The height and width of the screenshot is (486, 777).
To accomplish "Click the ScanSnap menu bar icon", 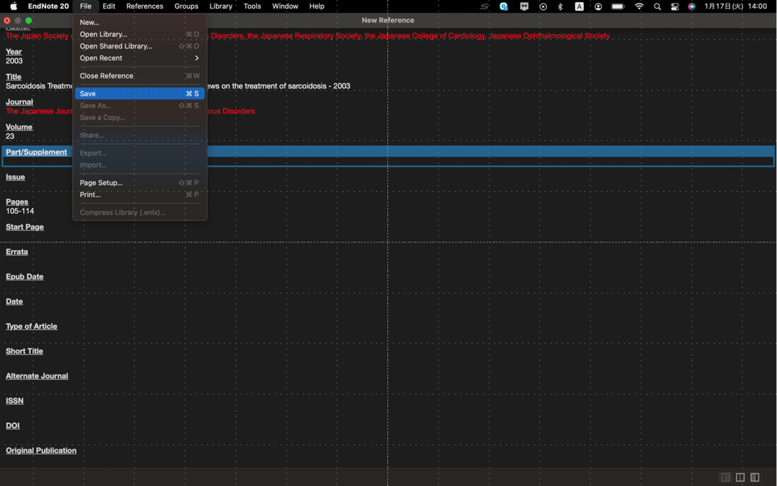I will (485, 6).
